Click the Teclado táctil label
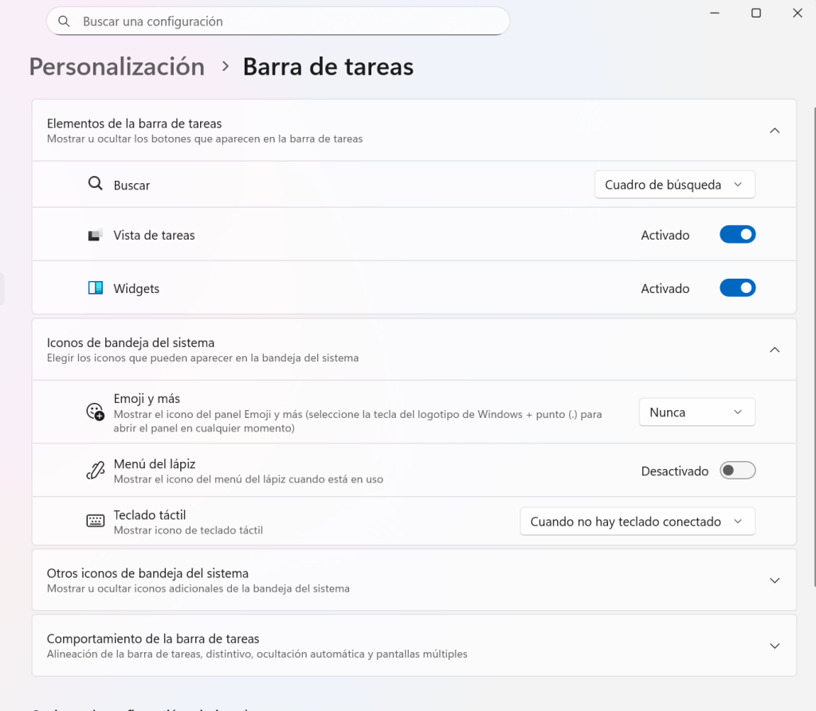 (x=149, y=515)
